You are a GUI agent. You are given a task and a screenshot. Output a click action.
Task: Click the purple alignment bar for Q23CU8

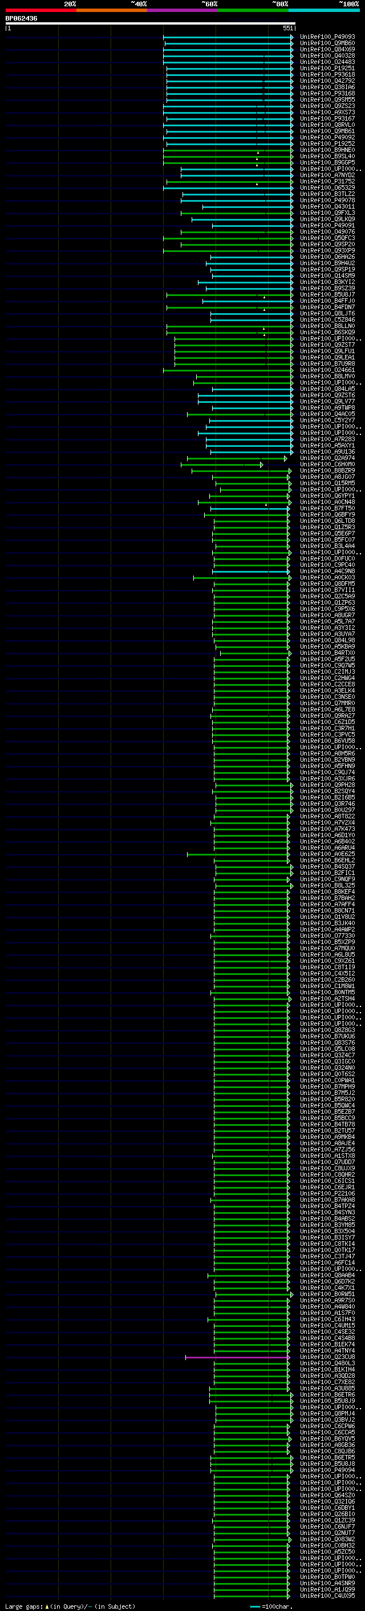pyautogui.click(x=237, y=1357)
